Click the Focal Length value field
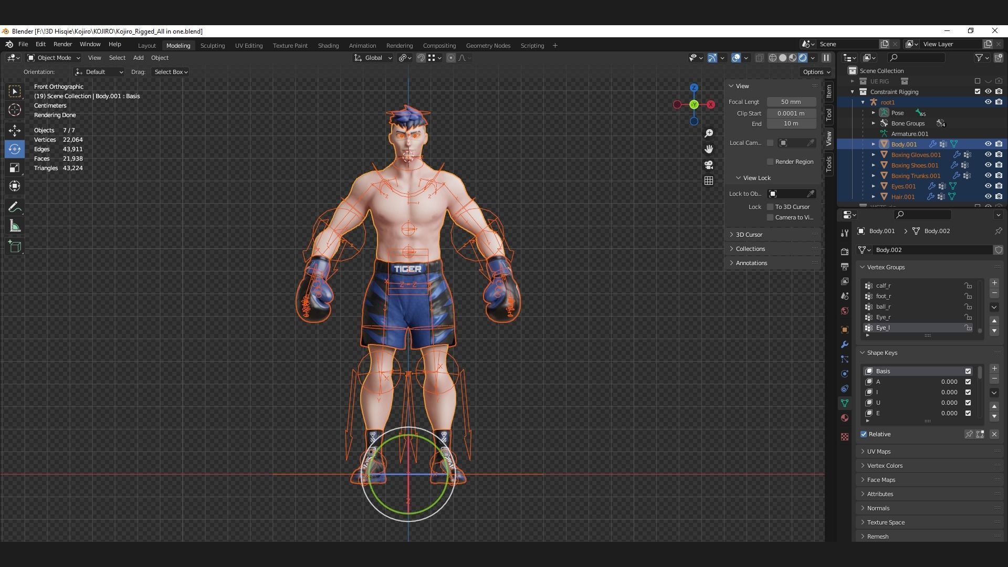The width and height of the screenshot is (1008, 567). [791, 102]
